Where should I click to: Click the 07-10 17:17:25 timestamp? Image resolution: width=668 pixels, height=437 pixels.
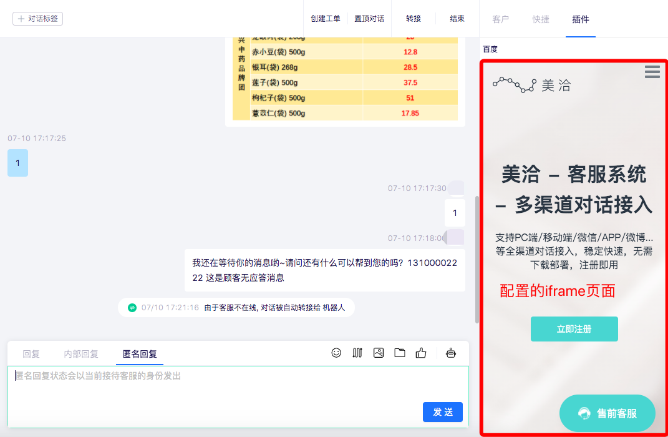click(x=37, y=138)
